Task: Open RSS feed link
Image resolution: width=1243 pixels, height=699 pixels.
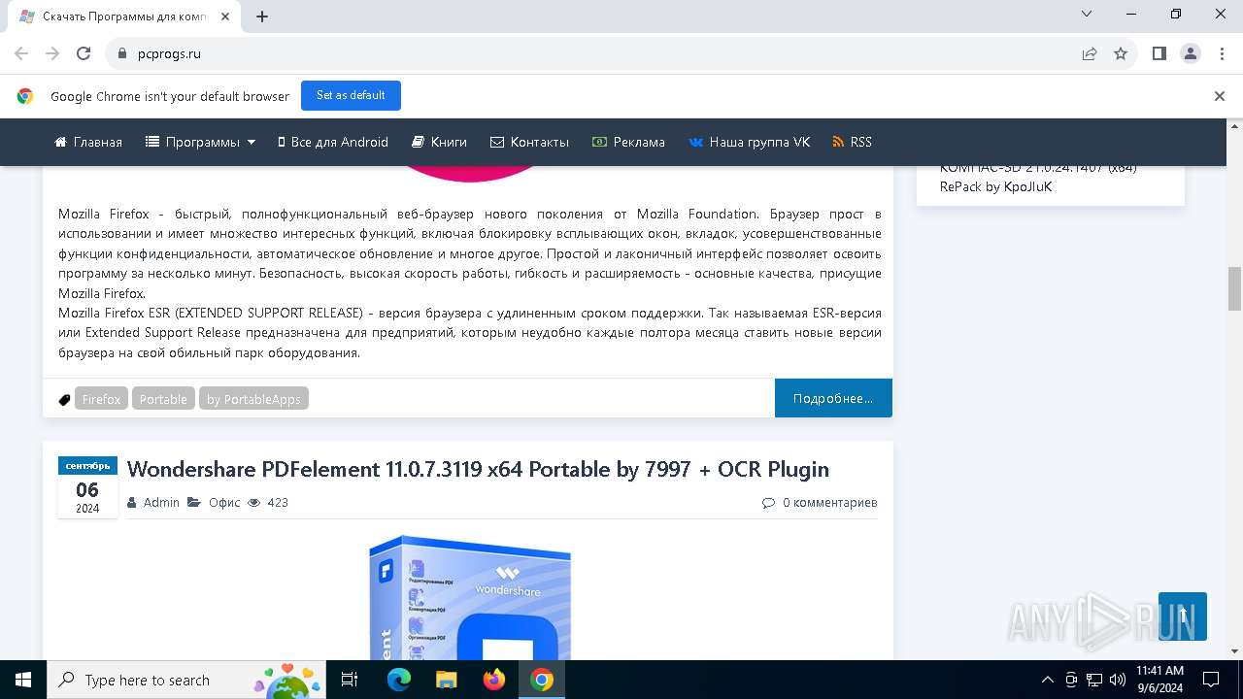Action: pos(853,142)
